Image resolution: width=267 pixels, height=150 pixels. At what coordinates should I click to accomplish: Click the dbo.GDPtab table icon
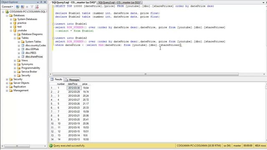pos(23,49)
